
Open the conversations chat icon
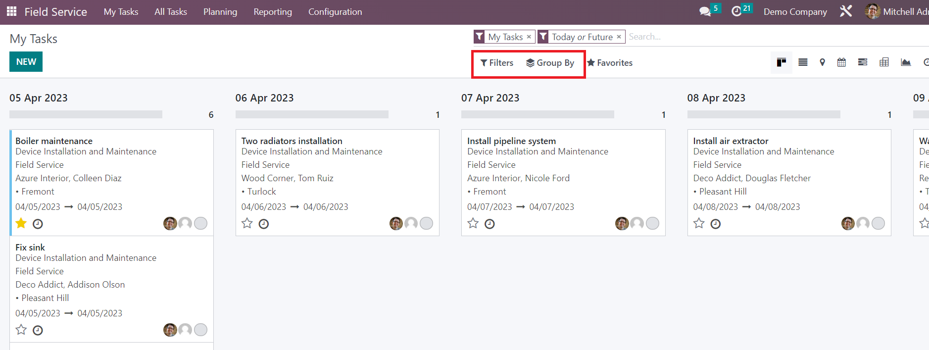705,11
